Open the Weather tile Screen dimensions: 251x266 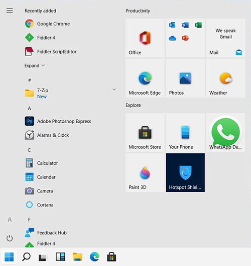tap(226, 78)
